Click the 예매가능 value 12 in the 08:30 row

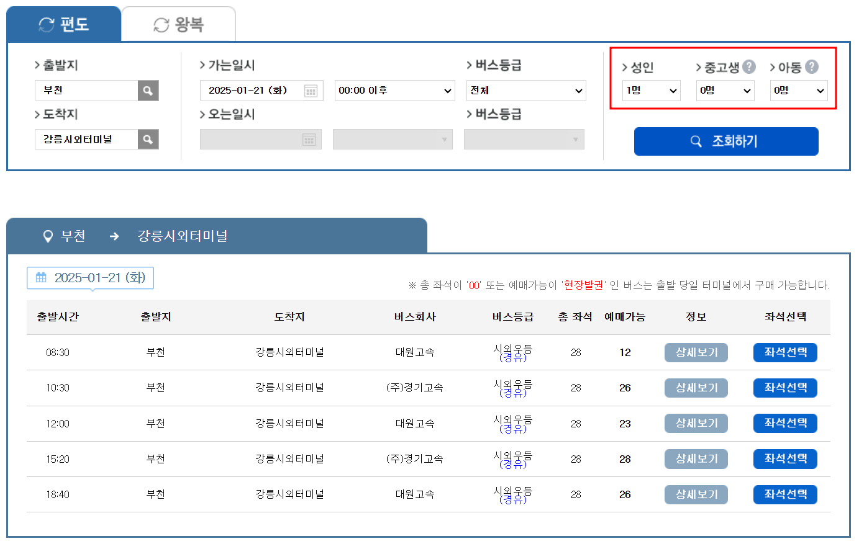pyautogui.click(x=625, y=352)
